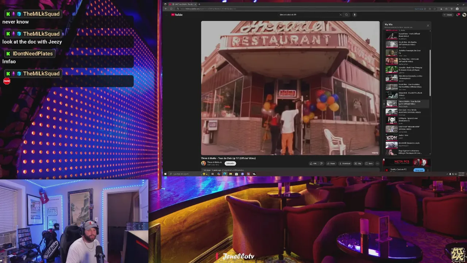Select Dave East - Free Smoke video
This screenshot has width=467, height=263.
coord(407,112)
